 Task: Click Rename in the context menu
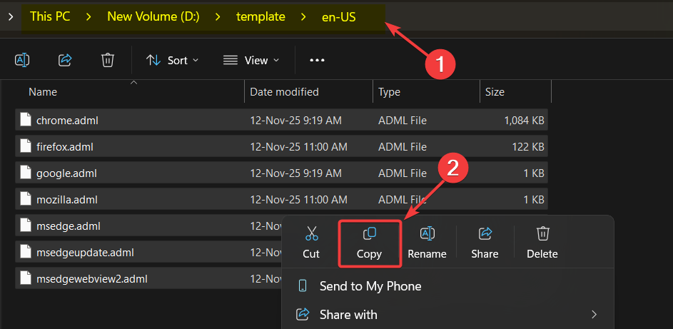point(427,243)
